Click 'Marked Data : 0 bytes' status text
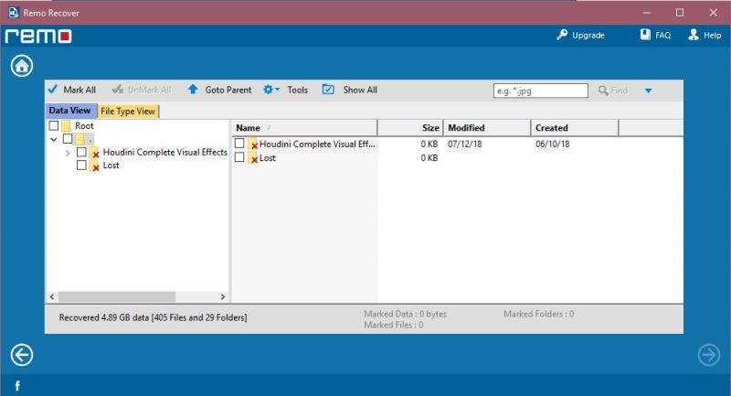 click(405, 314)
